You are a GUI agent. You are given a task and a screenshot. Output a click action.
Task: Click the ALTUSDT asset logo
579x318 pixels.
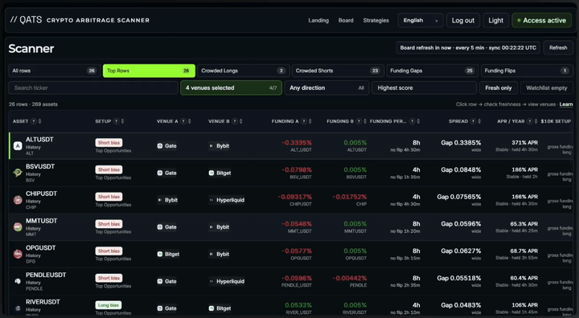tap(18, 145)
